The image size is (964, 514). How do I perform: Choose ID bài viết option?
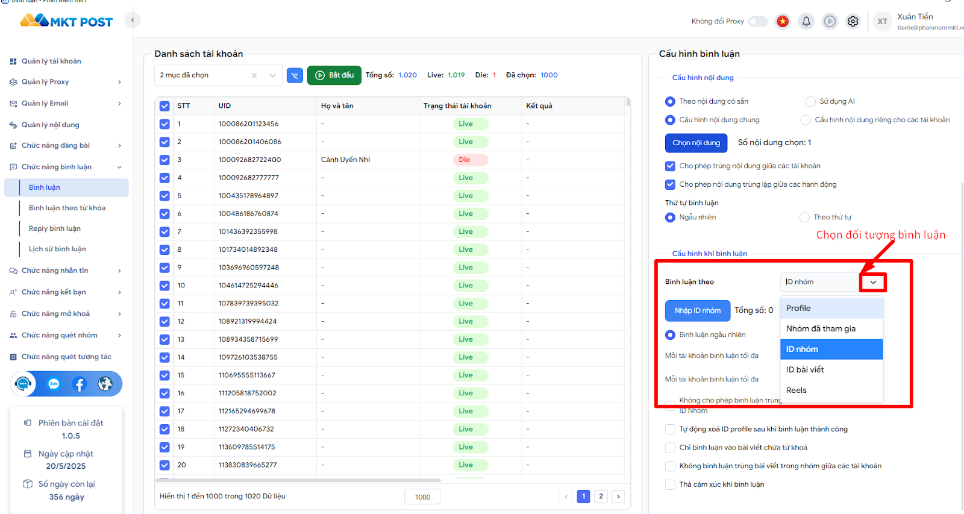coord(831,370)
